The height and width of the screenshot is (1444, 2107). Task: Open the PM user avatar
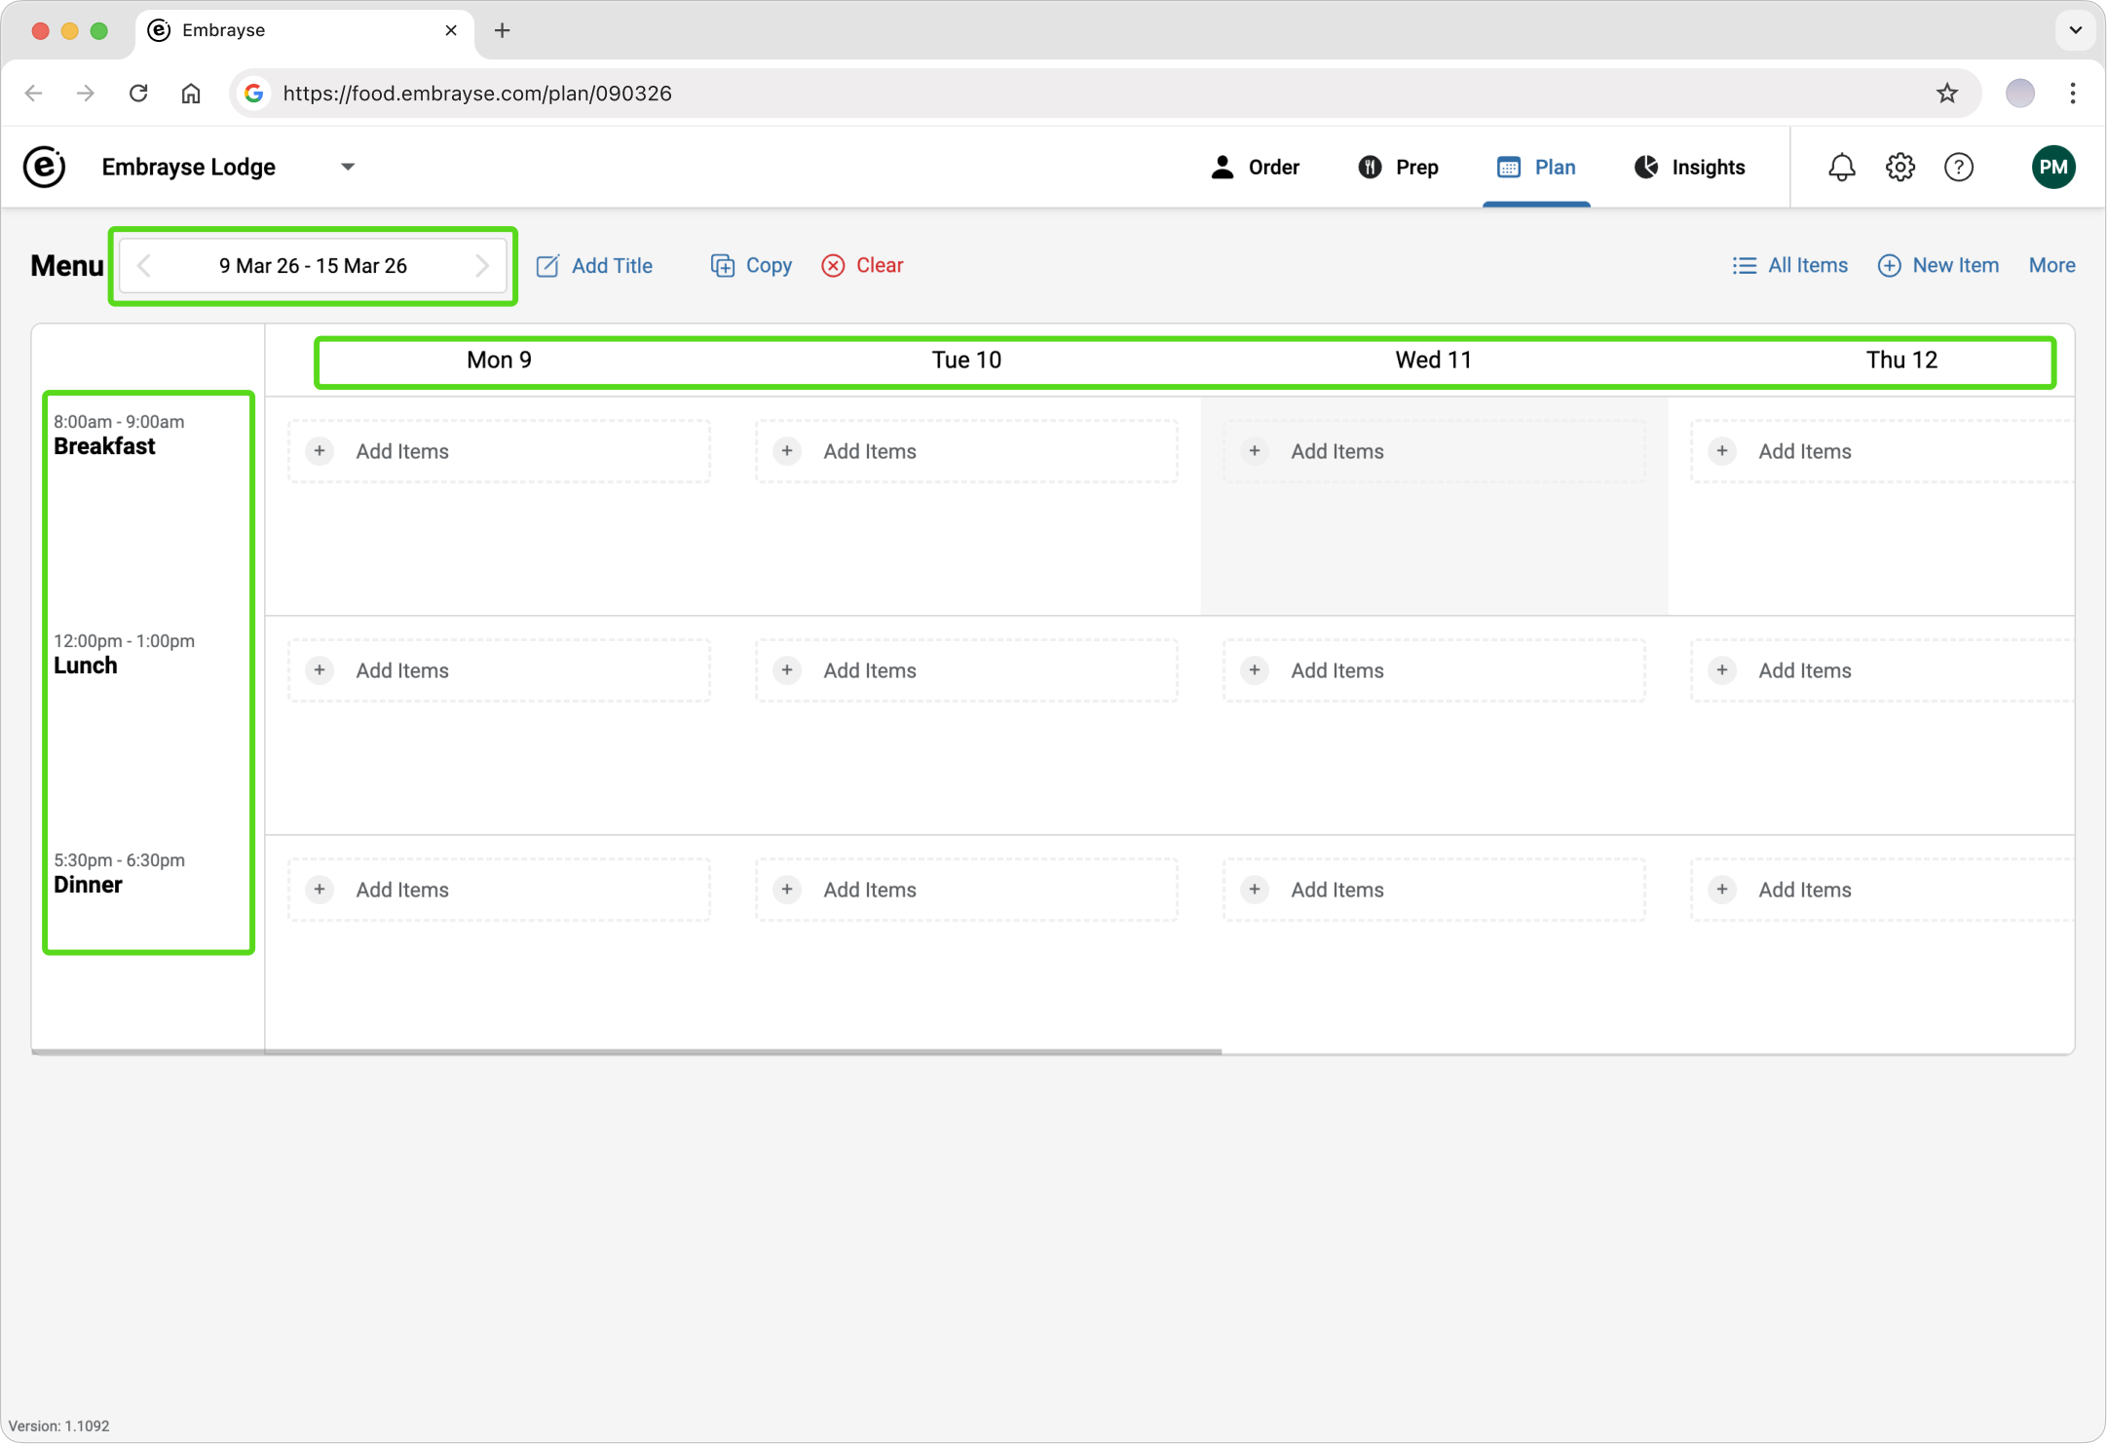click(2052, 168)
